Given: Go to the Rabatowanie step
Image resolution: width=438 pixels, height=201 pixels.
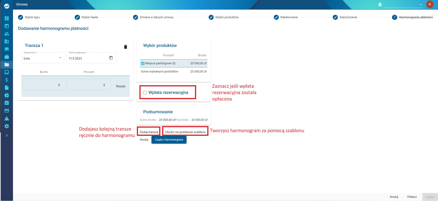Looking at the screenshot, I should point(286,17).
